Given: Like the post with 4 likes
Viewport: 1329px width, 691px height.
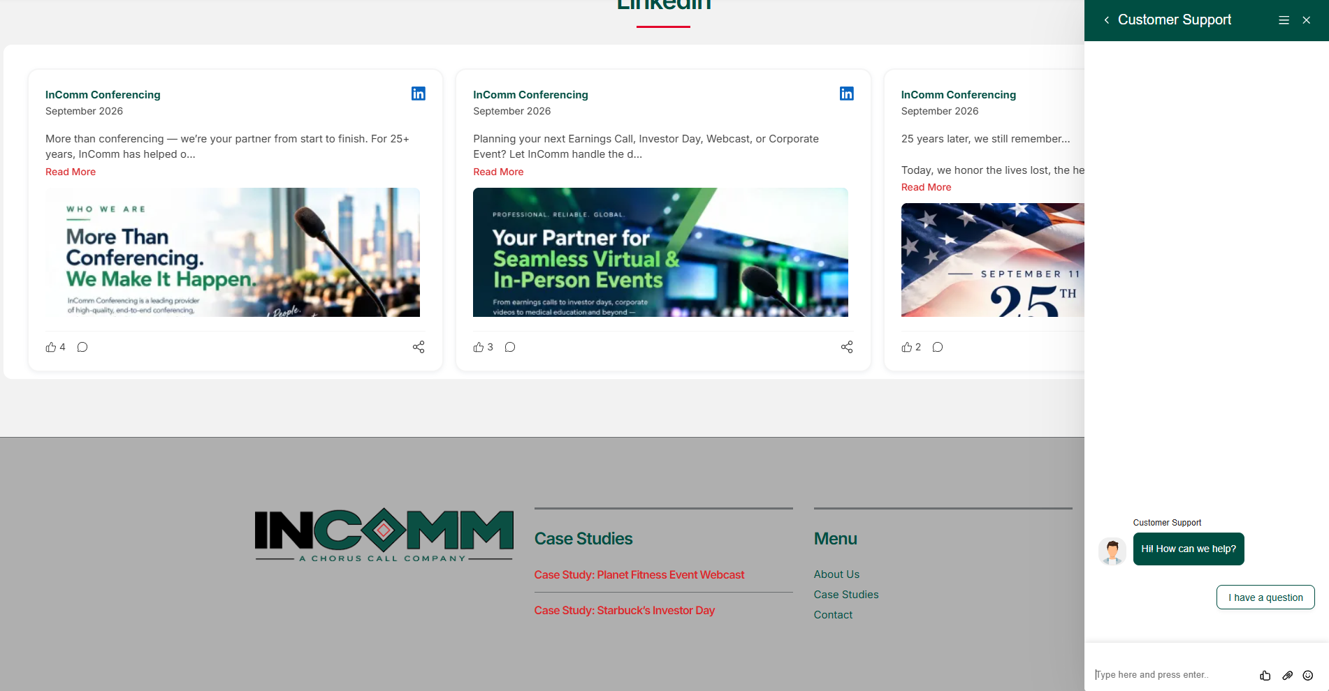Looking at the screenshot, I should click(x=51, y=347).
